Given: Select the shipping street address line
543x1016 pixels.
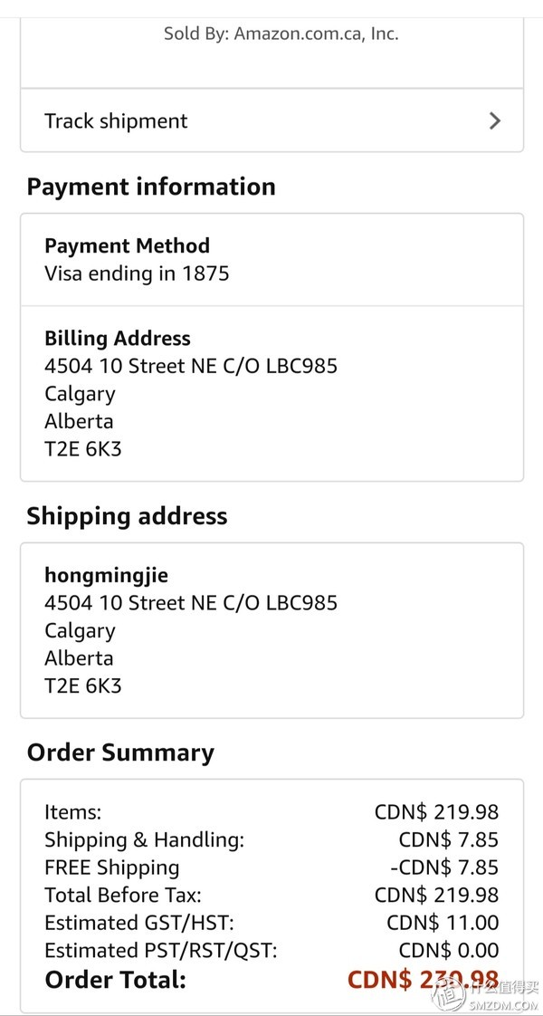Looking at the screenshot, I should [x=191, y=603].
